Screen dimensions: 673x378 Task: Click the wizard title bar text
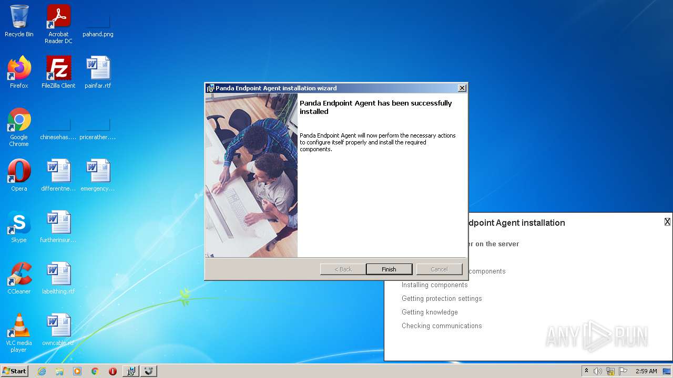click(x=276, y=88)
